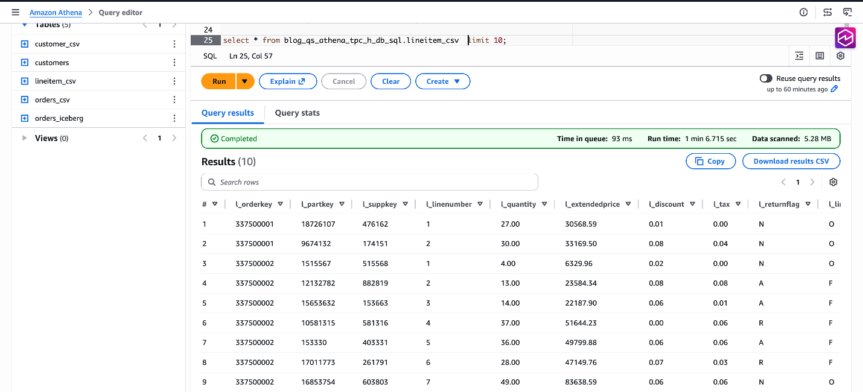The image size is (863, 392).
Task: Open results table preferences gear
Action: (833, 182)
